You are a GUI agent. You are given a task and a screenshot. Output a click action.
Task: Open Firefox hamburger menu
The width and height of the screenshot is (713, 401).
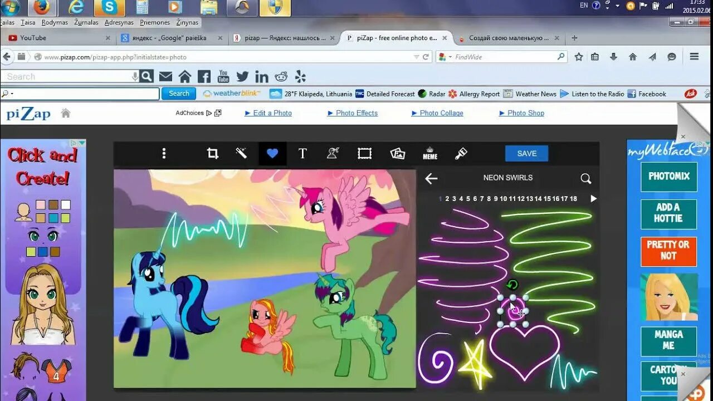tap(694, 57)
